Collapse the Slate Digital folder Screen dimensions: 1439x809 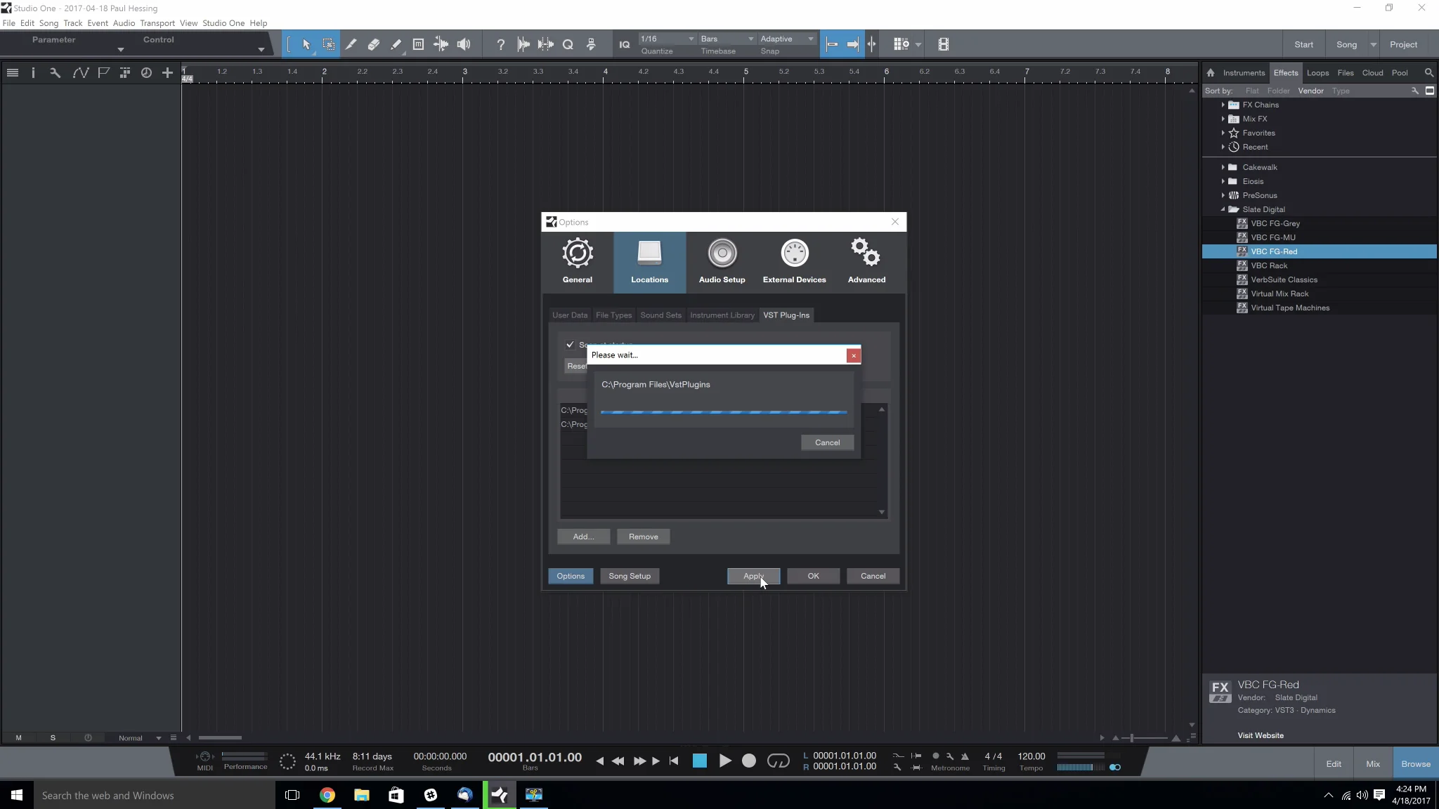pos(1223,209)
